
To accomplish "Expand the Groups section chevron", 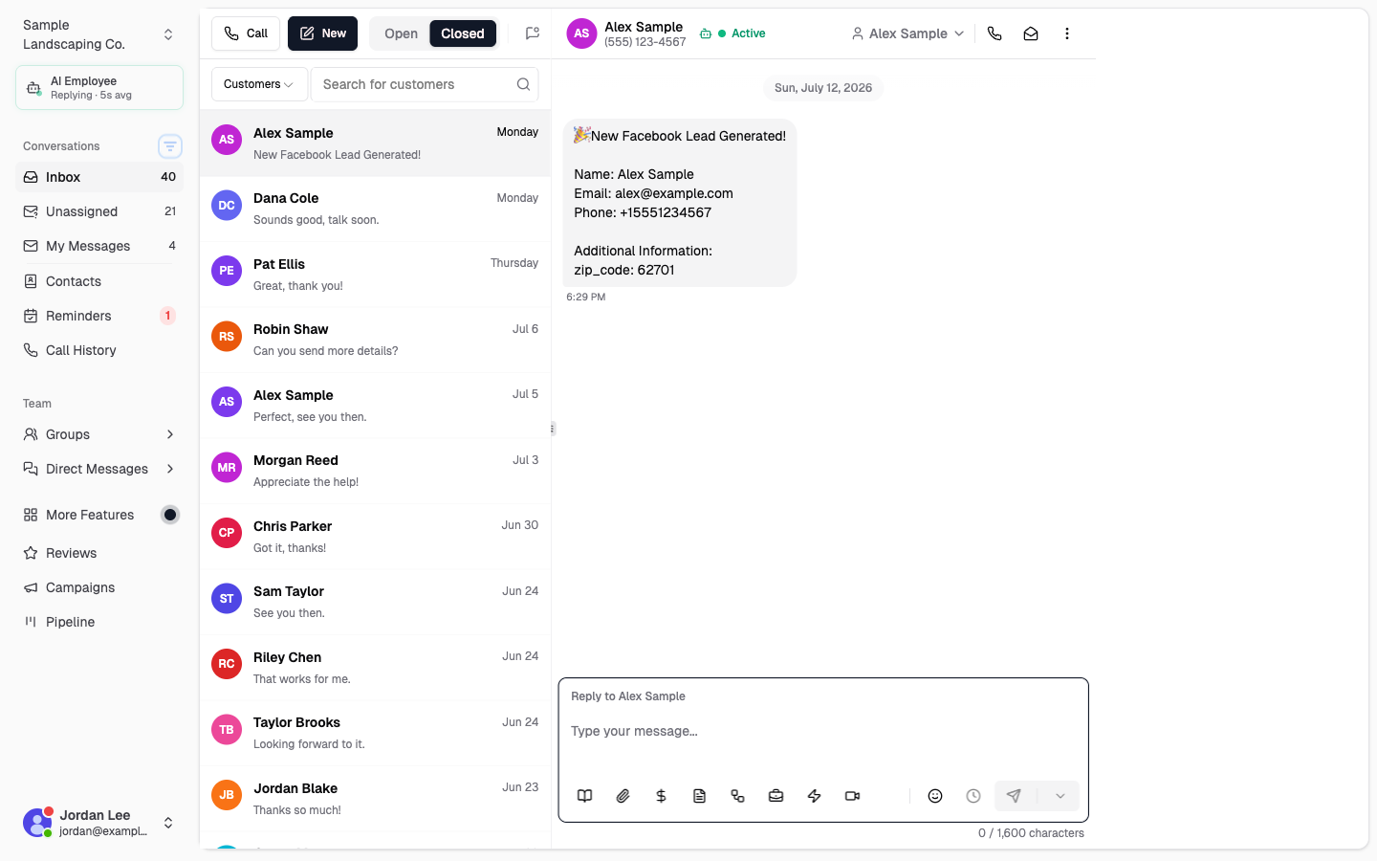I will click(170, 434).
